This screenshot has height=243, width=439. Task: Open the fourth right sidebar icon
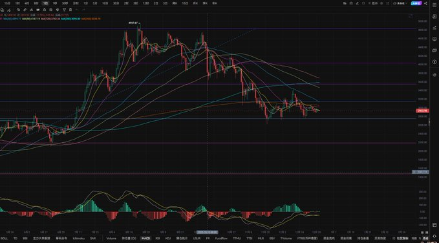click(434, 39)
